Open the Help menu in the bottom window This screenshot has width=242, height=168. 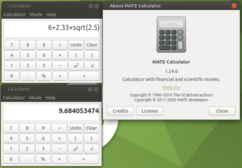[x=50, y=98]
